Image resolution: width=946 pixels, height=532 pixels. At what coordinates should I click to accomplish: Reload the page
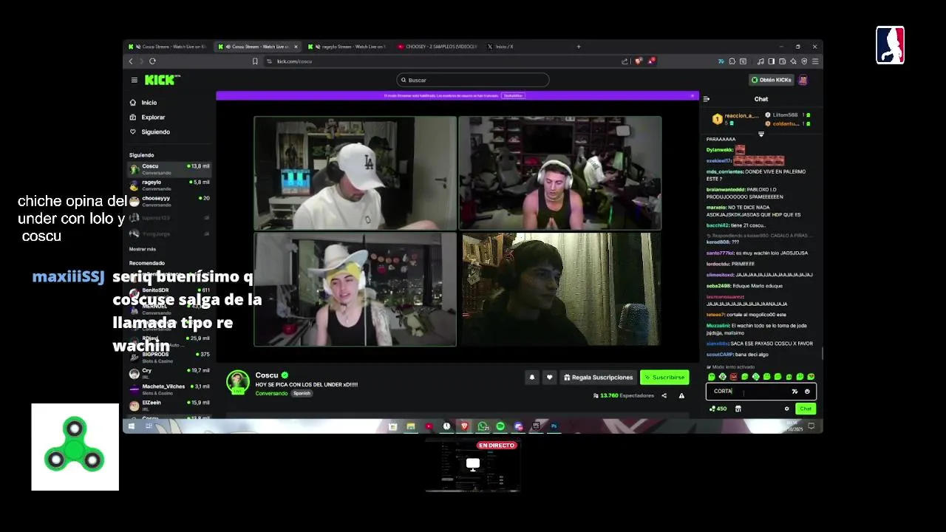click(x=152, y=61)
